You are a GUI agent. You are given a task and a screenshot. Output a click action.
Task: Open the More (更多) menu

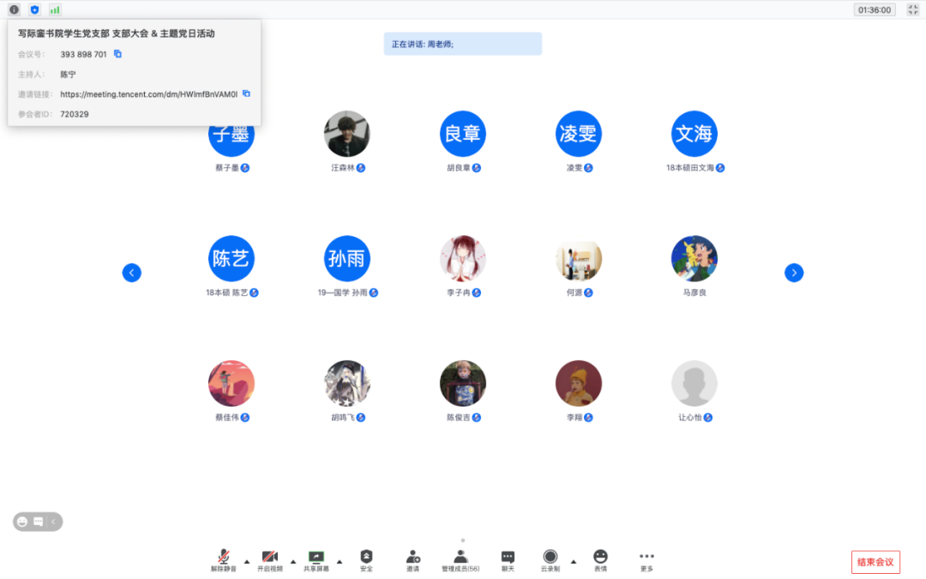point(646,558)
